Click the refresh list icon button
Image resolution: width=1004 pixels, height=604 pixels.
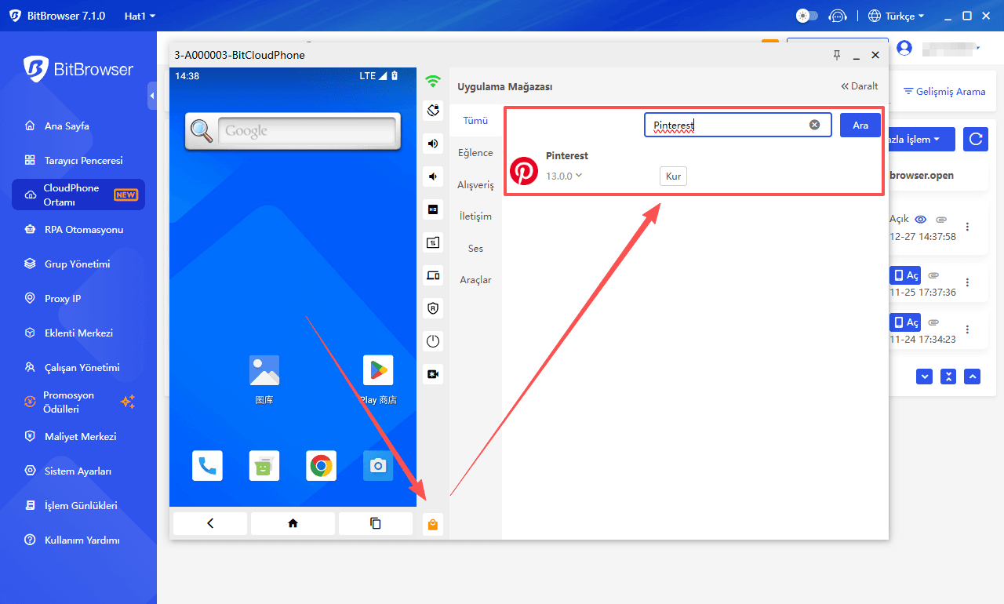[975, 139]
